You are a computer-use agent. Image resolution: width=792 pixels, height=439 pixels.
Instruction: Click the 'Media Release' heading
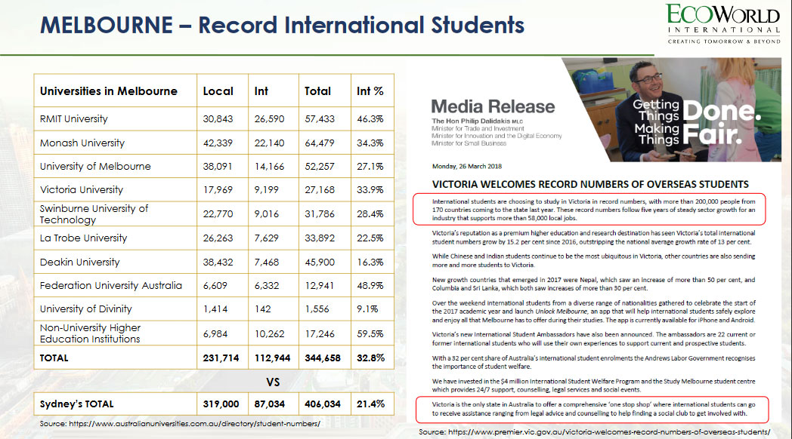(x=493, y=106)
